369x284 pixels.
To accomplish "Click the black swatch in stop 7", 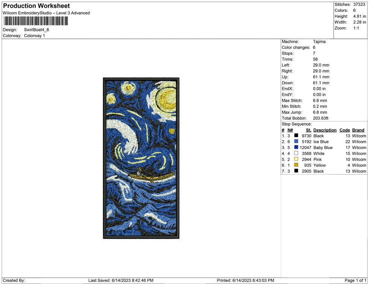I will click(x=296, y=171).
